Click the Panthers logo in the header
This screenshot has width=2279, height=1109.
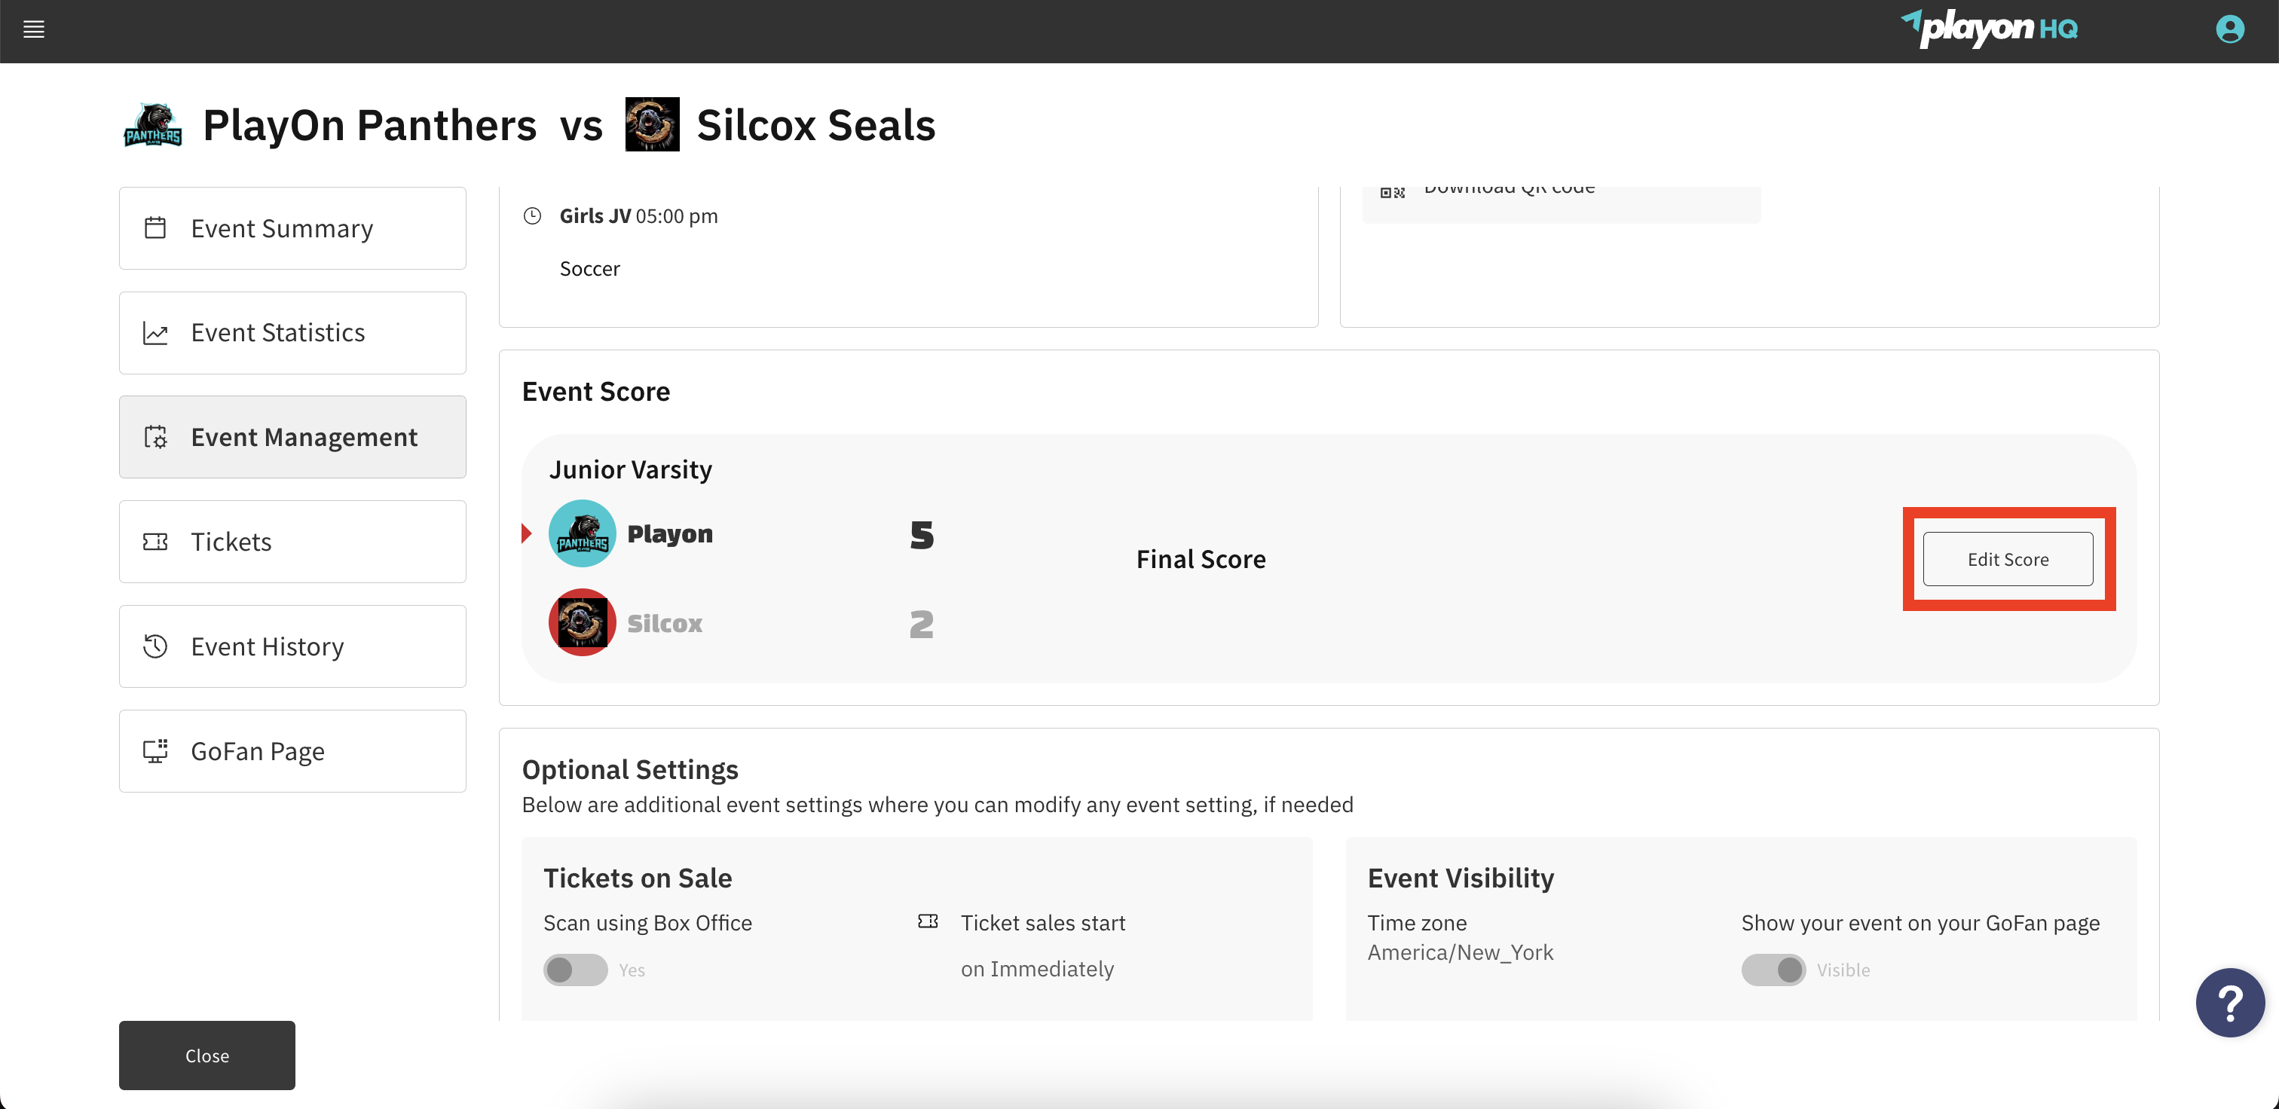(x=151, y=124)
